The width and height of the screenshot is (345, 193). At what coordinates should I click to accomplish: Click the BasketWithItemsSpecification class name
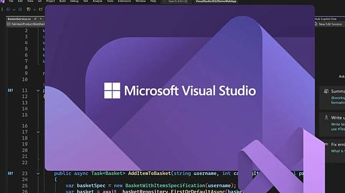coord(165,186)
